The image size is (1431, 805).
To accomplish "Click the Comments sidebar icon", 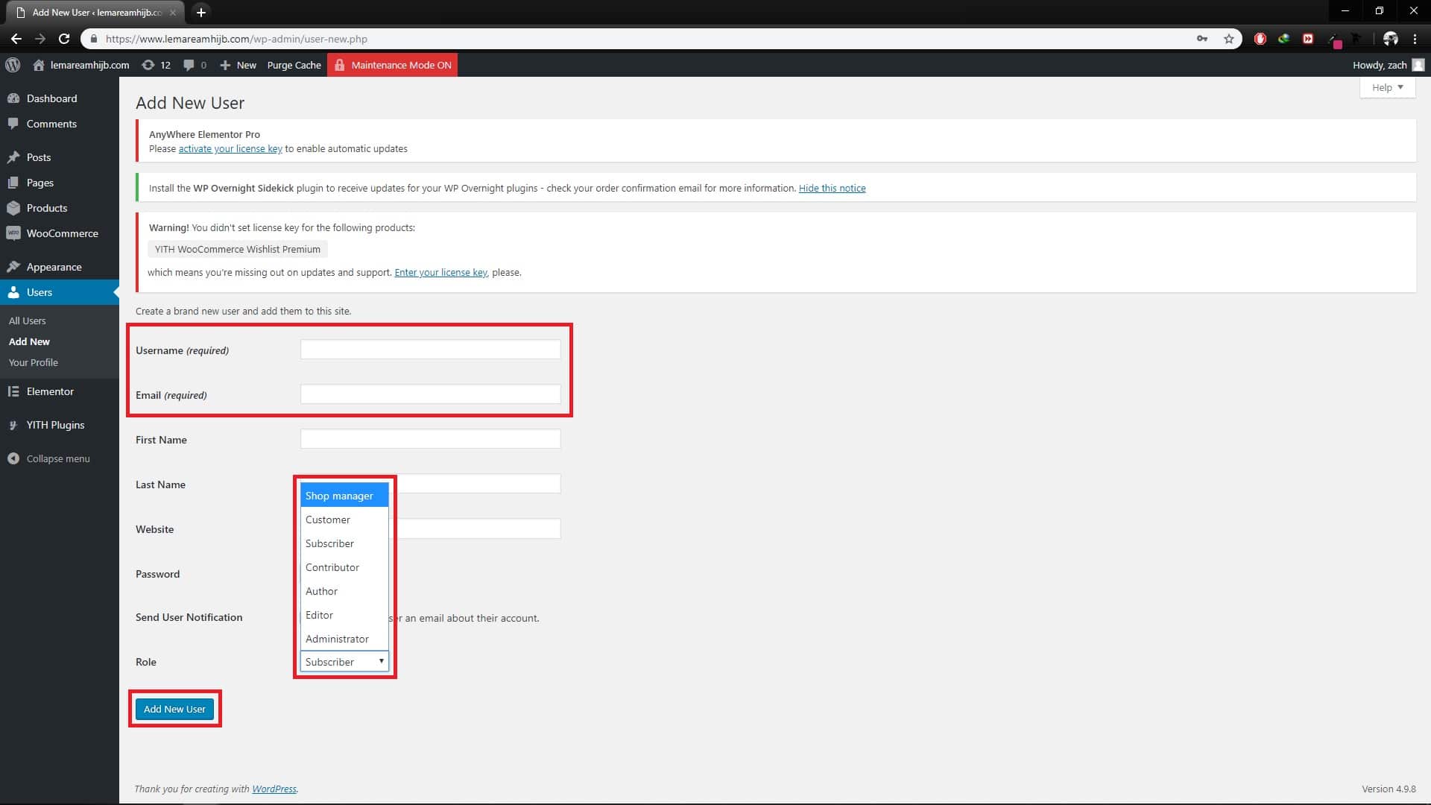I will [x=13, y=124].
